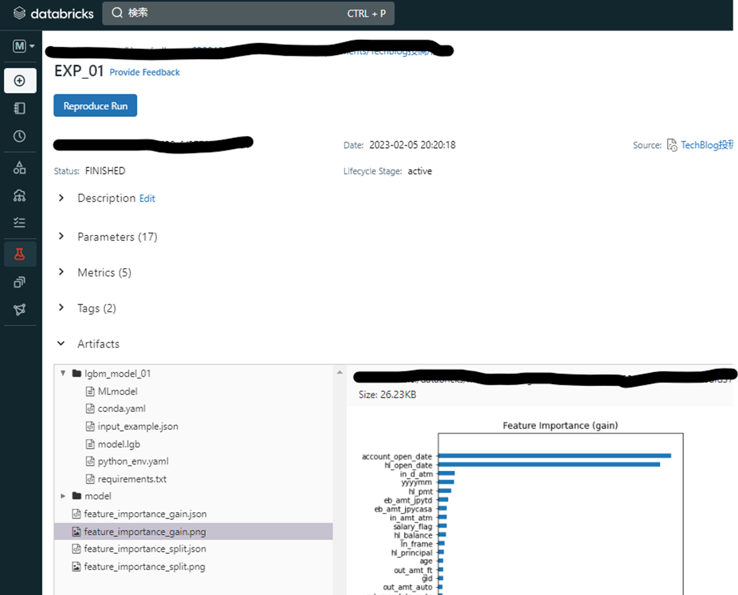Open the Data shapes icon in sidebar
Viewport: 738px width, 595px height.
(x=20, y=168)
